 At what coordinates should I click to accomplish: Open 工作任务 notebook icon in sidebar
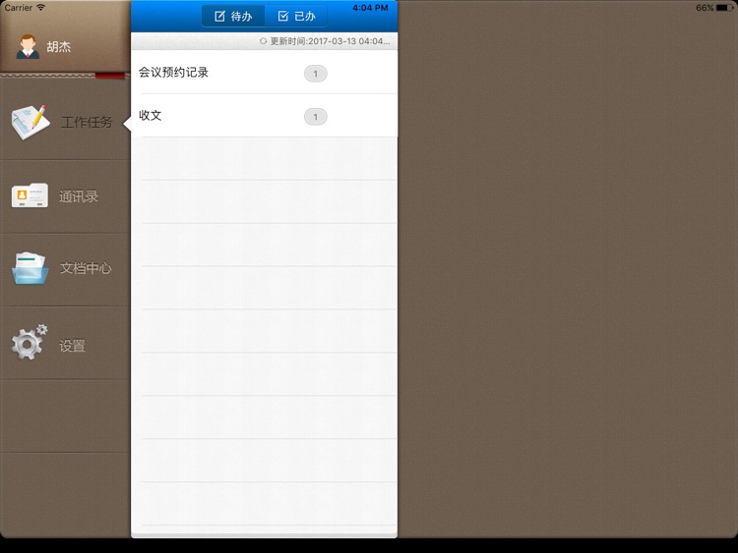[x=31, y=122]
